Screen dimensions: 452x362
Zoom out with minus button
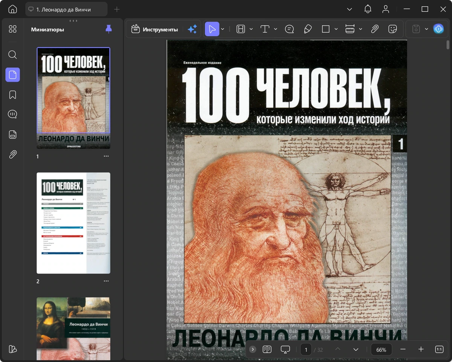(403, 350)
